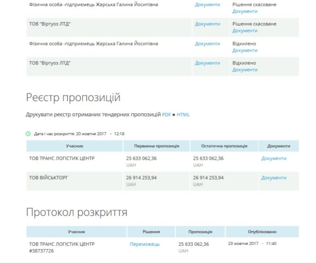Open middle-column Документи in Віртуоз ЛТД's Відхилено row

pyautogui.click(x=207, y=63)
